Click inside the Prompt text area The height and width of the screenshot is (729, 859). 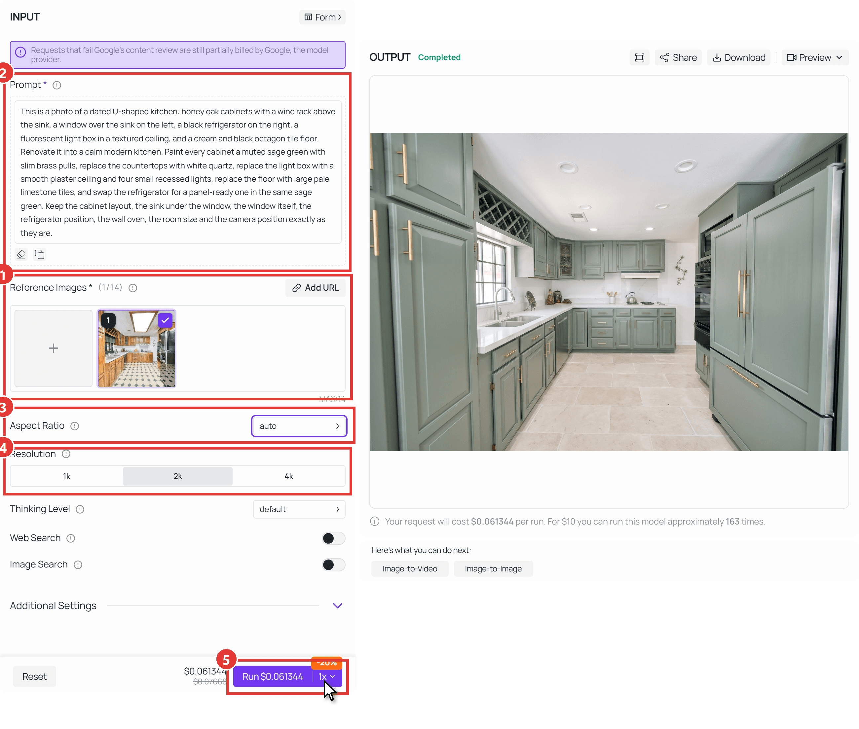pos(178,172)
